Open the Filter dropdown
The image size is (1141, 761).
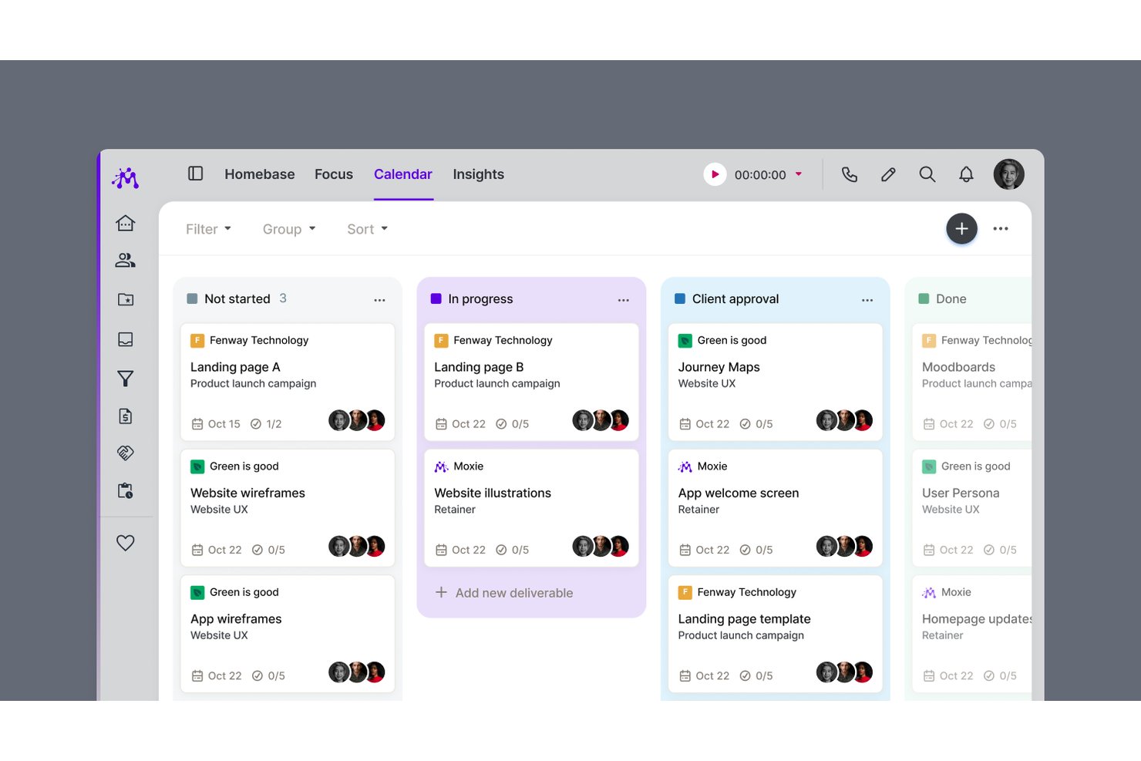[208, 229]
